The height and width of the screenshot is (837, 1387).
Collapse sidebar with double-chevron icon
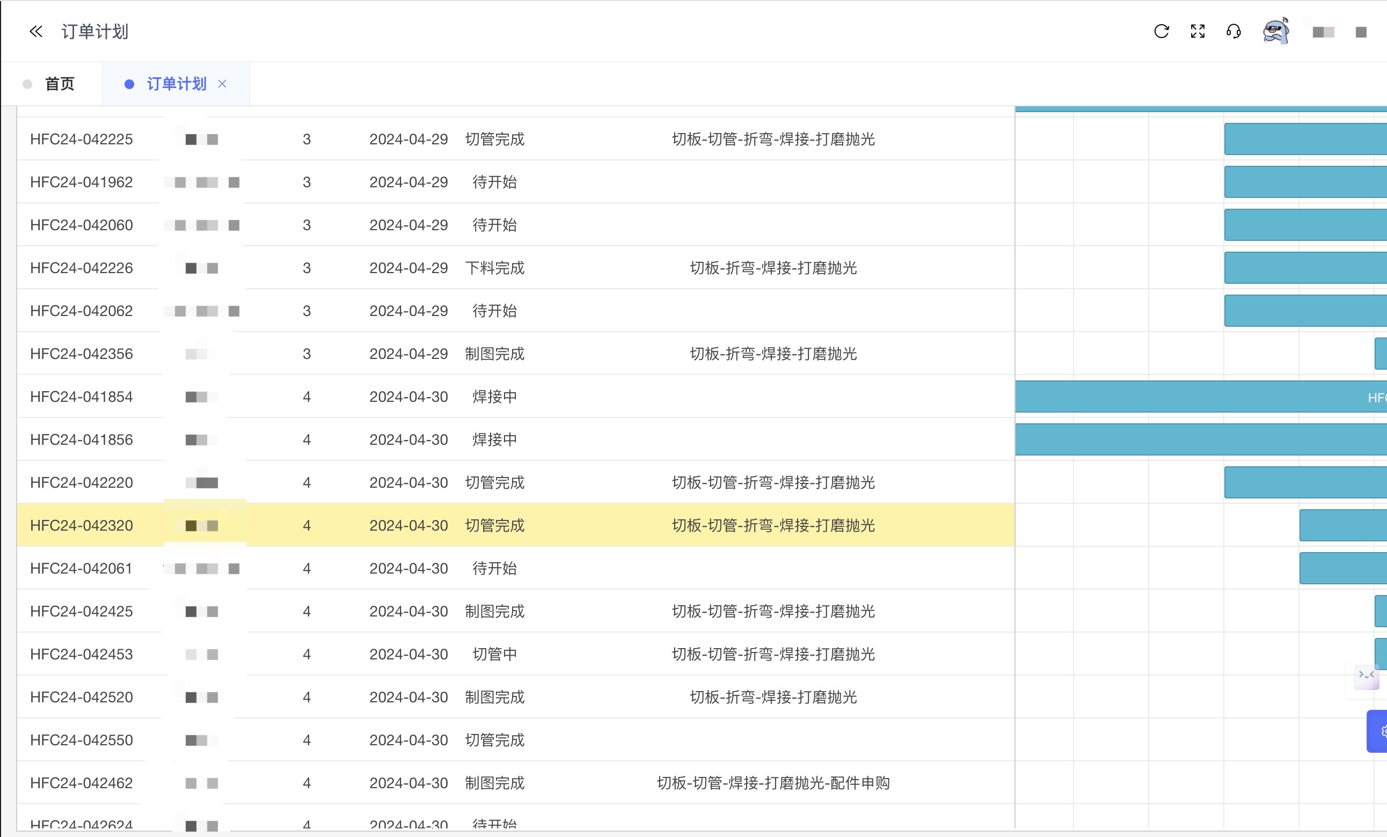coord(36,32)
